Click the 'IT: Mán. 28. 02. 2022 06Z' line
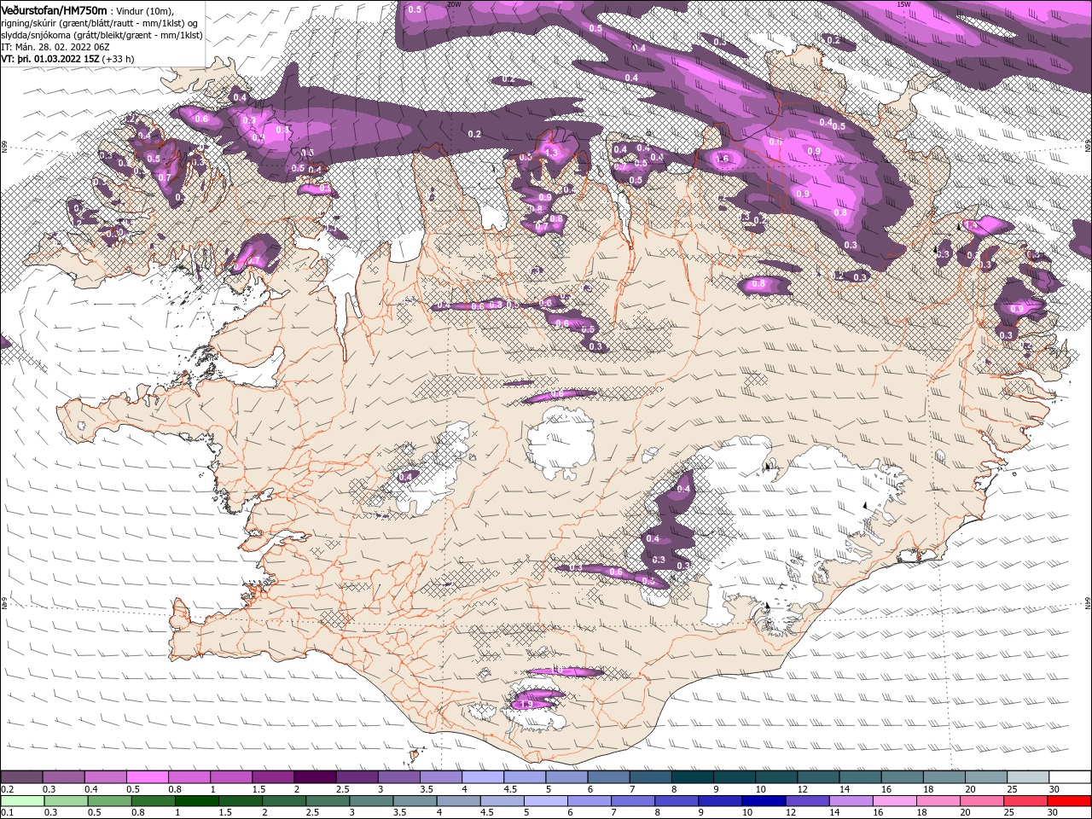The image size is (1092, 819). coord(55,47)
